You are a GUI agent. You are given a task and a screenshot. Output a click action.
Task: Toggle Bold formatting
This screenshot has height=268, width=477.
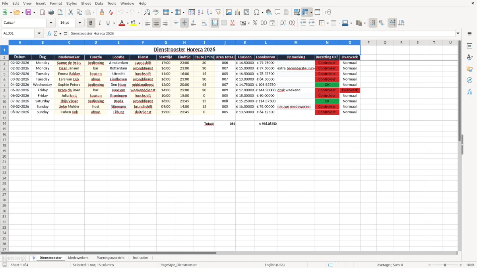click(91, 23)
